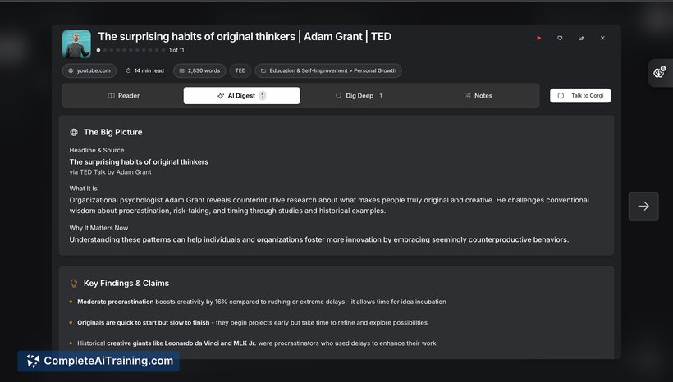Click the Key Findings & Claims heading
The height and width of the screenshot is (382, 673).
pos(126,284)
